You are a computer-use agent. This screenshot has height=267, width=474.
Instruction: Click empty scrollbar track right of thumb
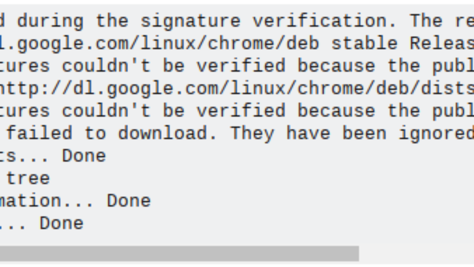415,253
